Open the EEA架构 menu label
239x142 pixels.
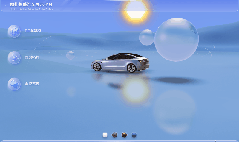pyautogui.click(x=33, y=31)
